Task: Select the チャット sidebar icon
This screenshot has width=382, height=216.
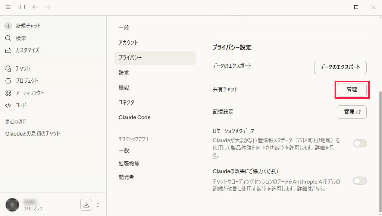Action: (x=8, y=68)
